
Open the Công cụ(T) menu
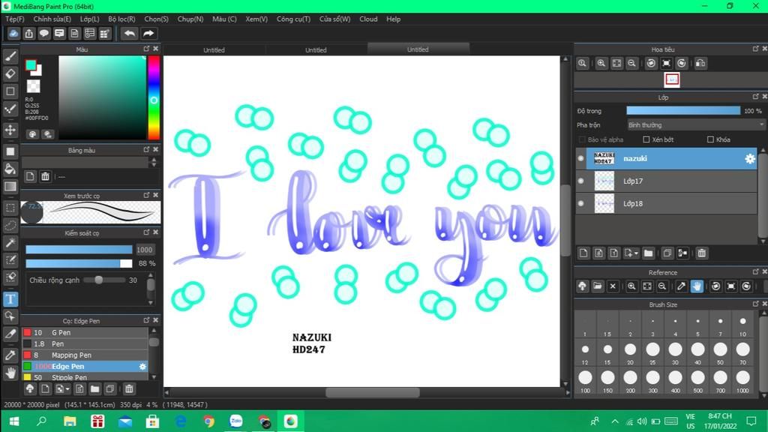[293, 19]
